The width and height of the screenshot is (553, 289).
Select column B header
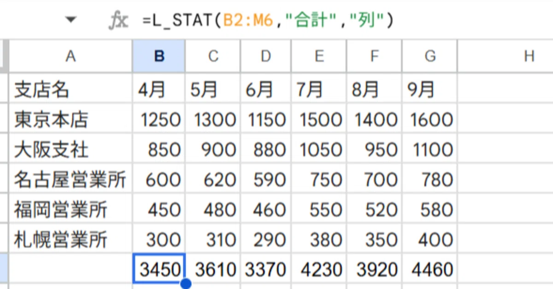(159, 56)
